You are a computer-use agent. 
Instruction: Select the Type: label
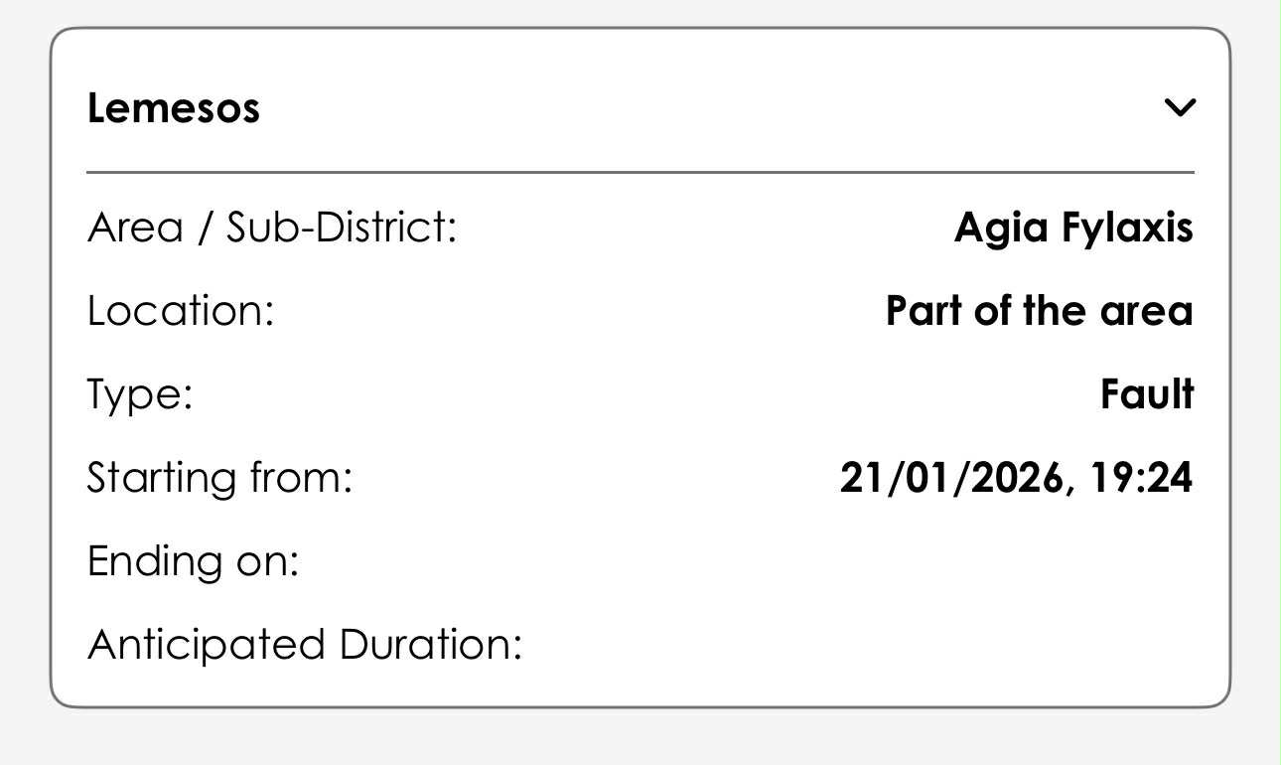pos(139,395)
